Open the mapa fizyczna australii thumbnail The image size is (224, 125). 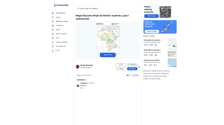pos(172,63)
